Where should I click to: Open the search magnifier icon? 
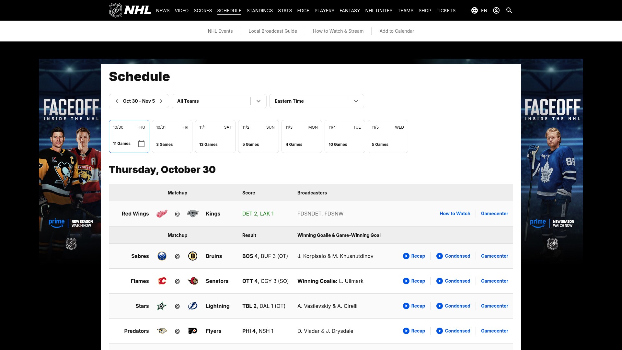pyautogui.click(x=509, y=10)
